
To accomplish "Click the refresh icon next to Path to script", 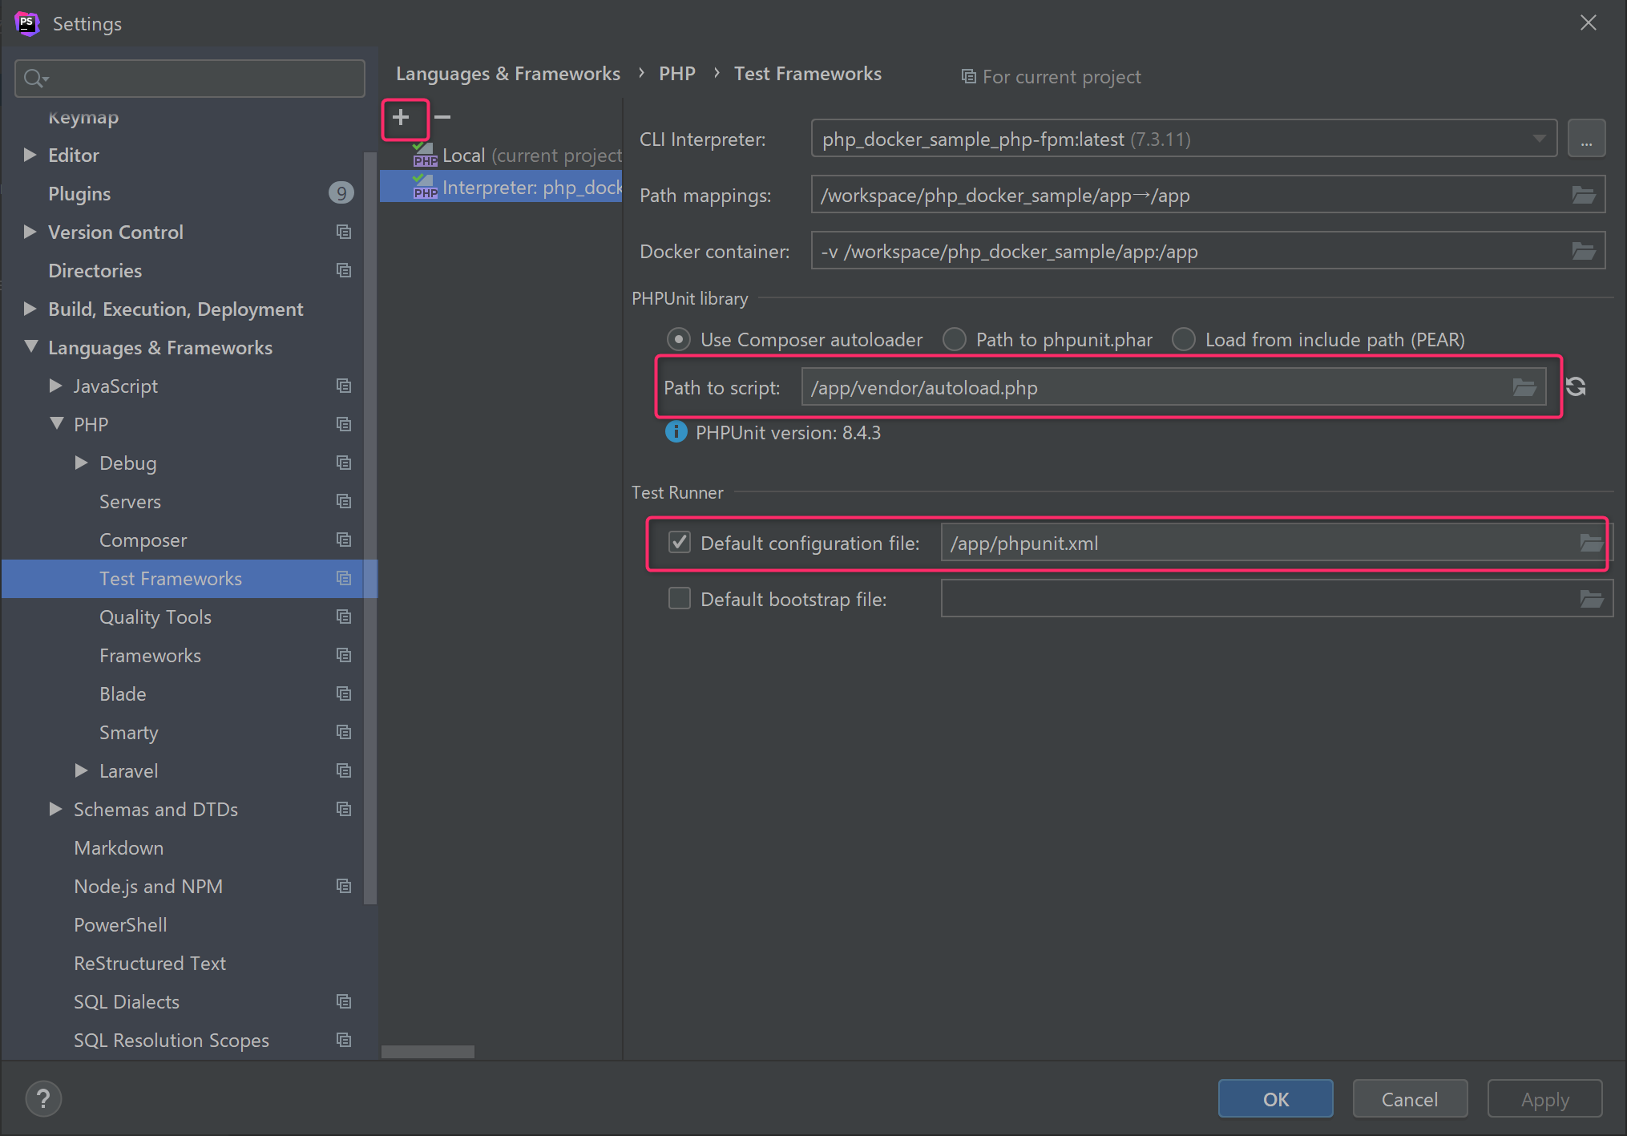I will click(1575, 386).
